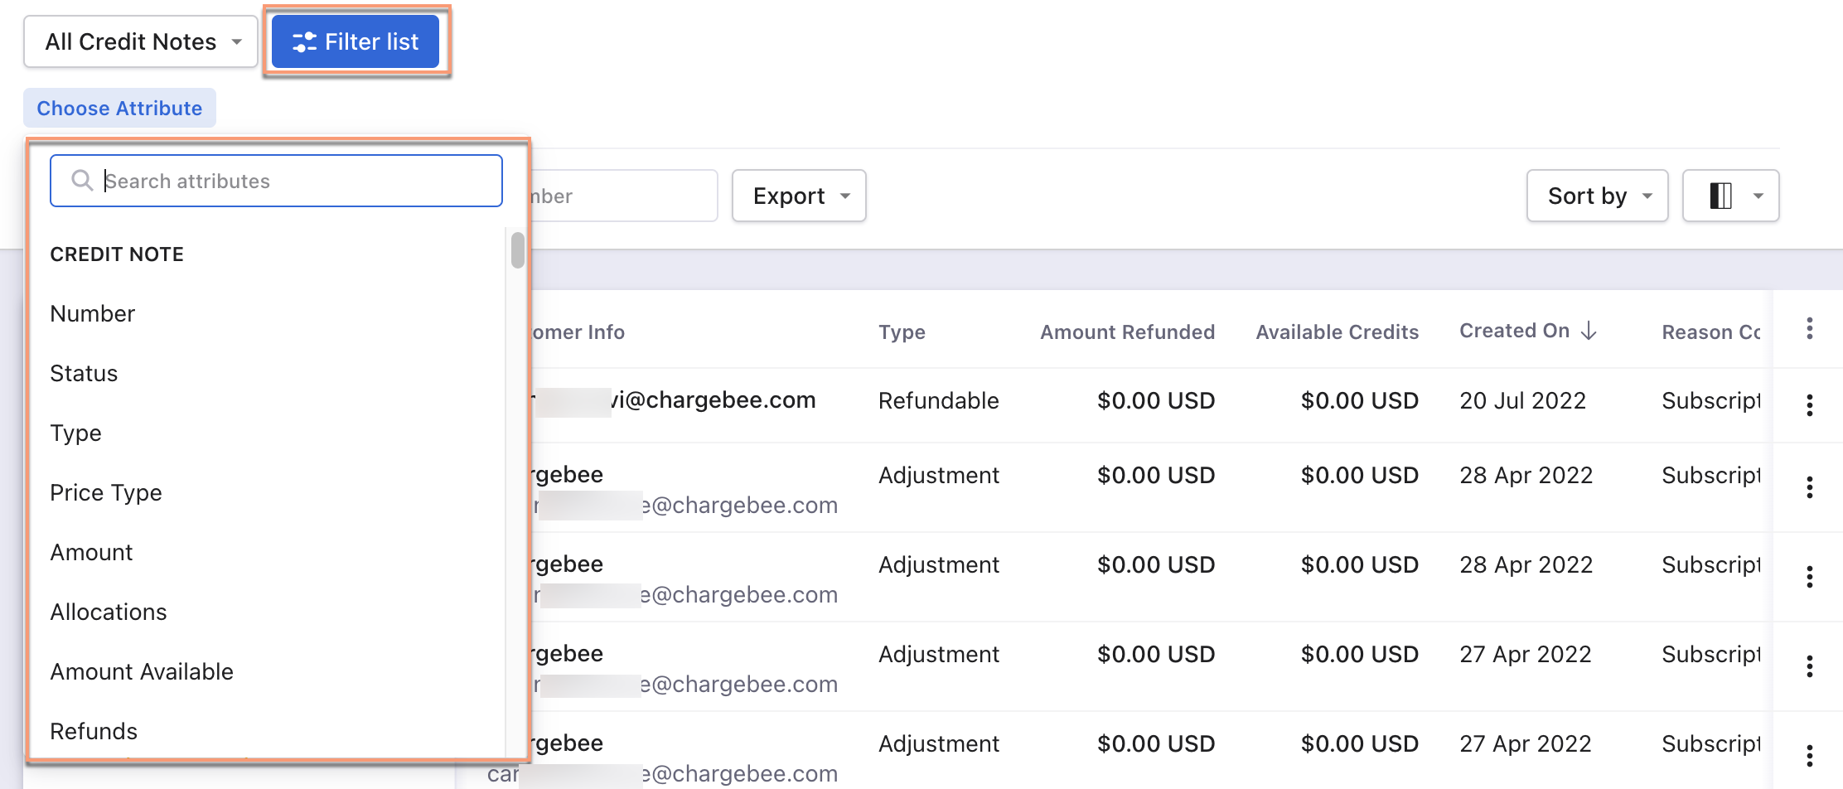Choose Refunds in the attribute list
The height and width of the screenshot is (789, 1843).
tap(94, 731)
